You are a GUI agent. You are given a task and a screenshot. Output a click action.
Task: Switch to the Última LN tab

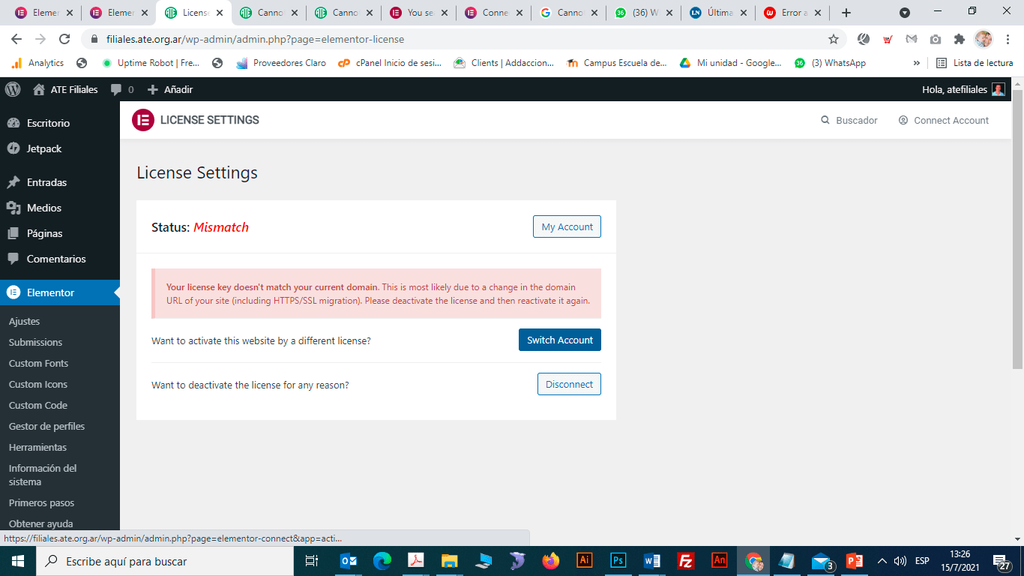coord(718,13)
